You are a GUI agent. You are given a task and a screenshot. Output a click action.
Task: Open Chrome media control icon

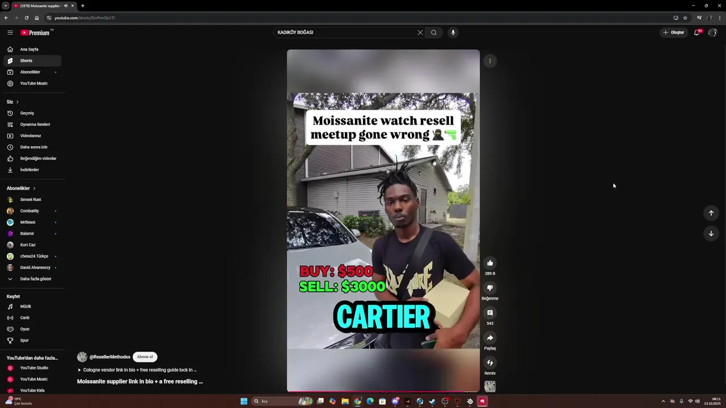click(699, 18)
